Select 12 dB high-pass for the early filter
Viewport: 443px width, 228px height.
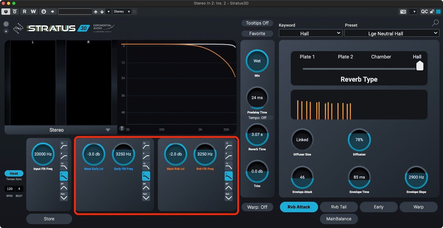coord(146,146)
